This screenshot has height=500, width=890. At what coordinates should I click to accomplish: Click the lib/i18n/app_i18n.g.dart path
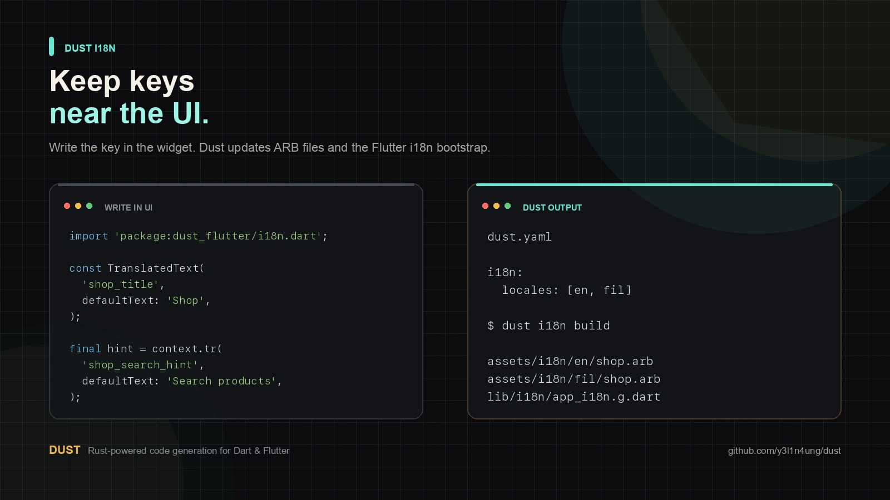[x=574, y=397]
